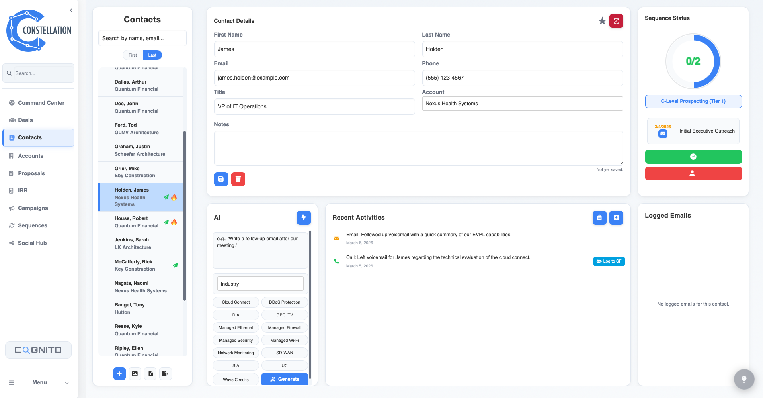The width and height of the screenshot is (763, 398).
Task: Toggle the favorite star on Contact Details
Action: coord(602,21)
